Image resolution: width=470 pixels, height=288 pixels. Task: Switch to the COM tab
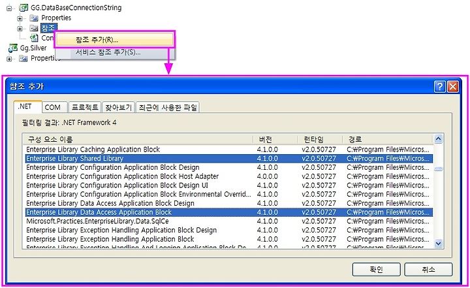(54, 107)
